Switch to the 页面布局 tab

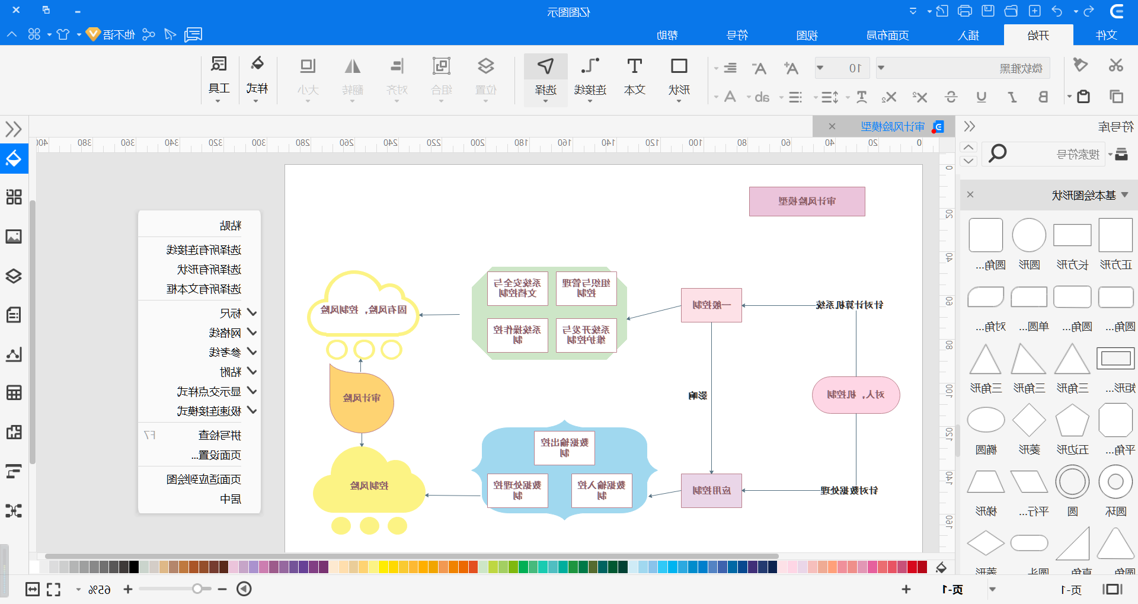887,35
